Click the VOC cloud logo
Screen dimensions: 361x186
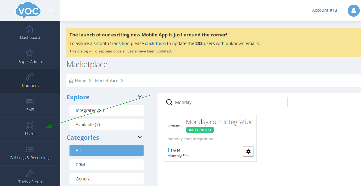click(x=28, y=10)
